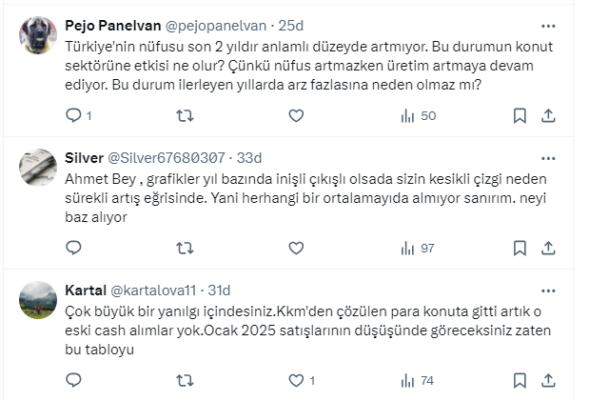The height and width of the screenshot is (401, 589).
Task: View analytics showing 50 views
Action: [418, 115]
